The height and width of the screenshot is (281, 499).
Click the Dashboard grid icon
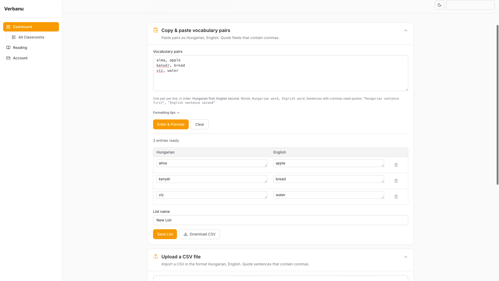click(x=8, y=27)
